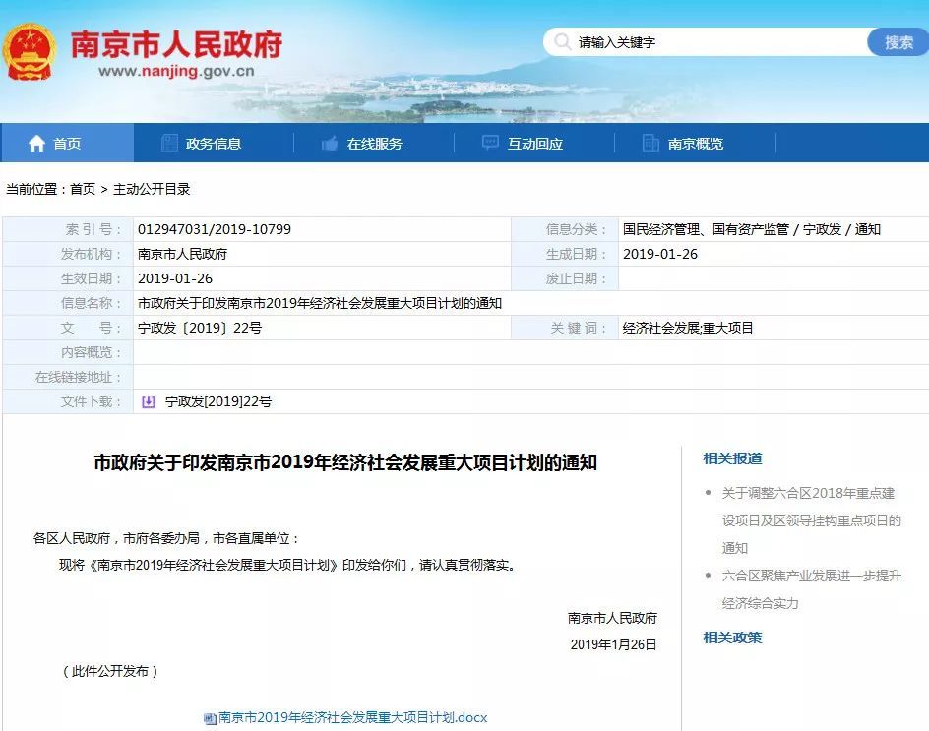The image size is (929, 731).
Task: Click the chat bubble icon beside 互动回应
Action: [489, 143]
